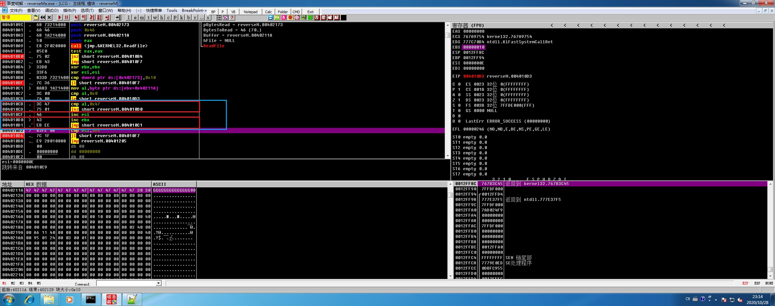The height and width of the screenshot is (306, 775).
Task: Show breakpoints with the 'b' toolbar button
Action: [x=188, y=18]
